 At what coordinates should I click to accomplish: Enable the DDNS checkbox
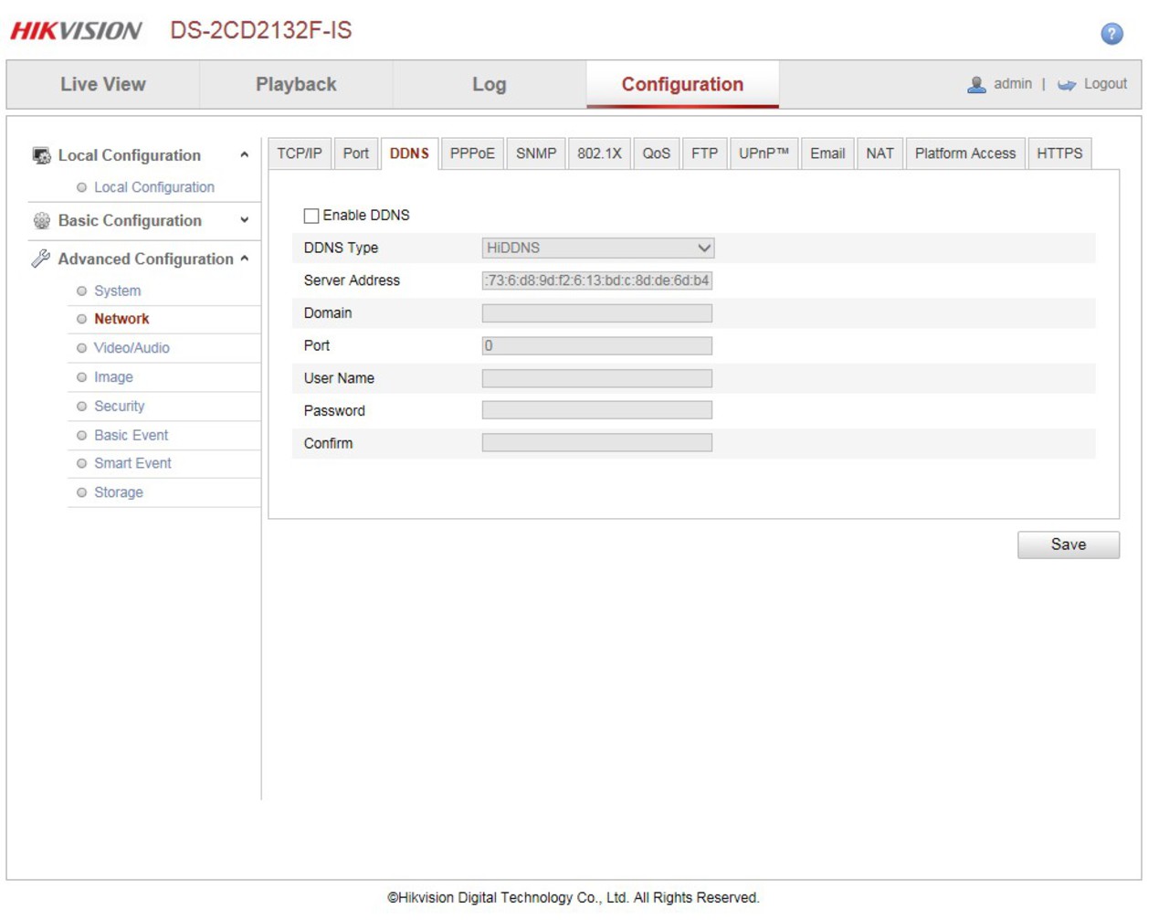[x=311, y=216]
